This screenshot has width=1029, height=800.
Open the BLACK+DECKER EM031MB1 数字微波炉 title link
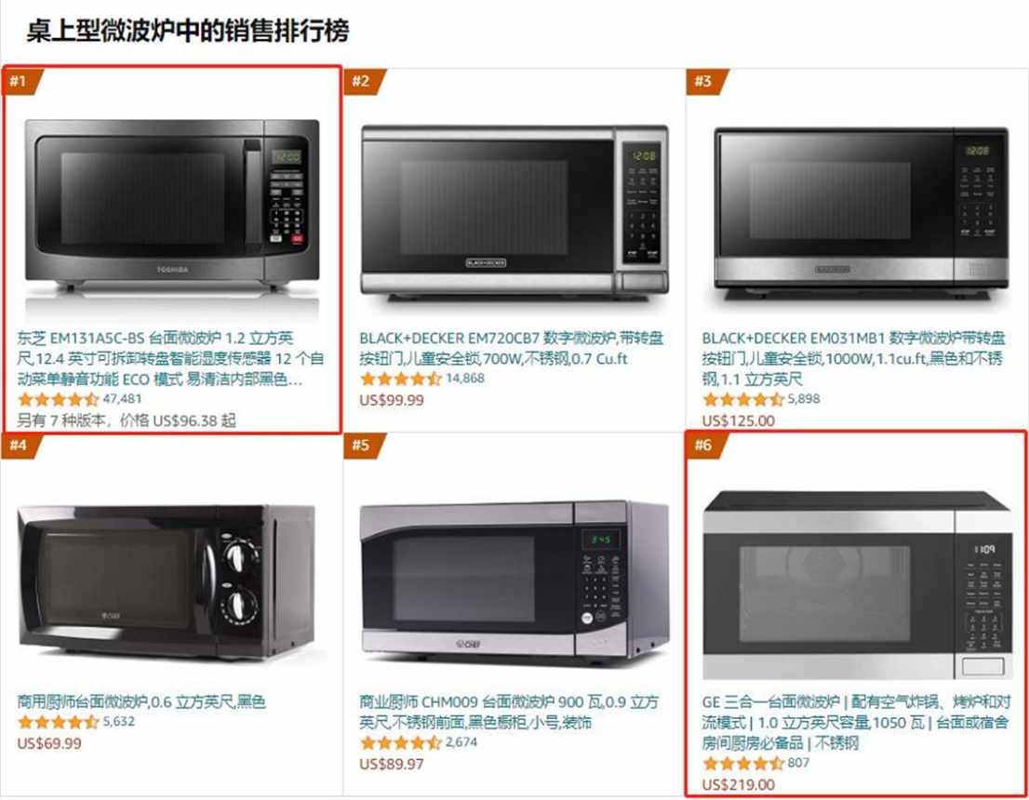tap(853, 358)
